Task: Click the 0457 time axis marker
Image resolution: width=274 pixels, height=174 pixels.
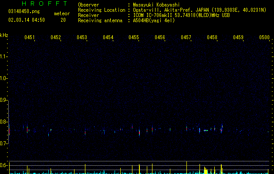Action: pos(186,37)
